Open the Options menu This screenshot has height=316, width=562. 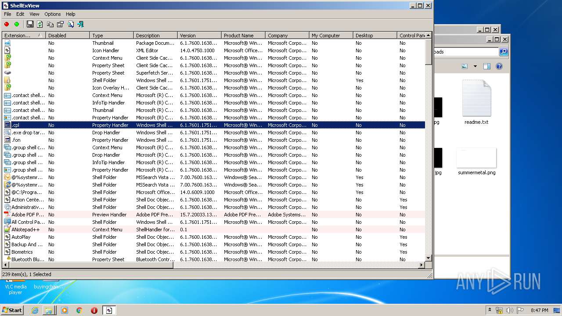(53, 14)
